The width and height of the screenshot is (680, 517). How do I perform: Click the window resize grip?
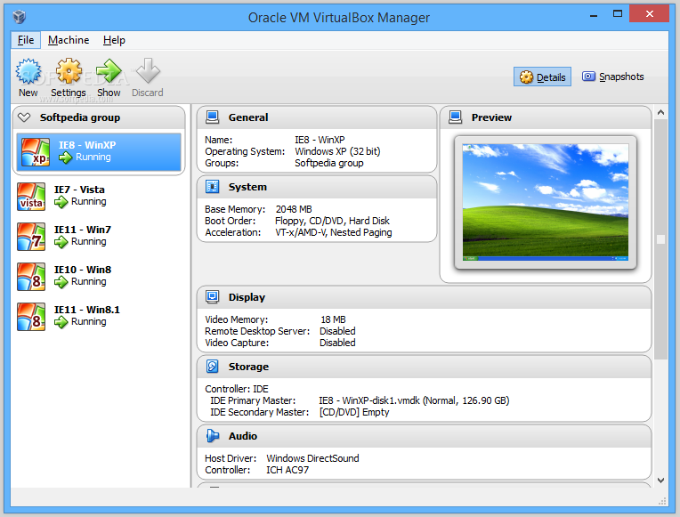[x=662, y=501]
